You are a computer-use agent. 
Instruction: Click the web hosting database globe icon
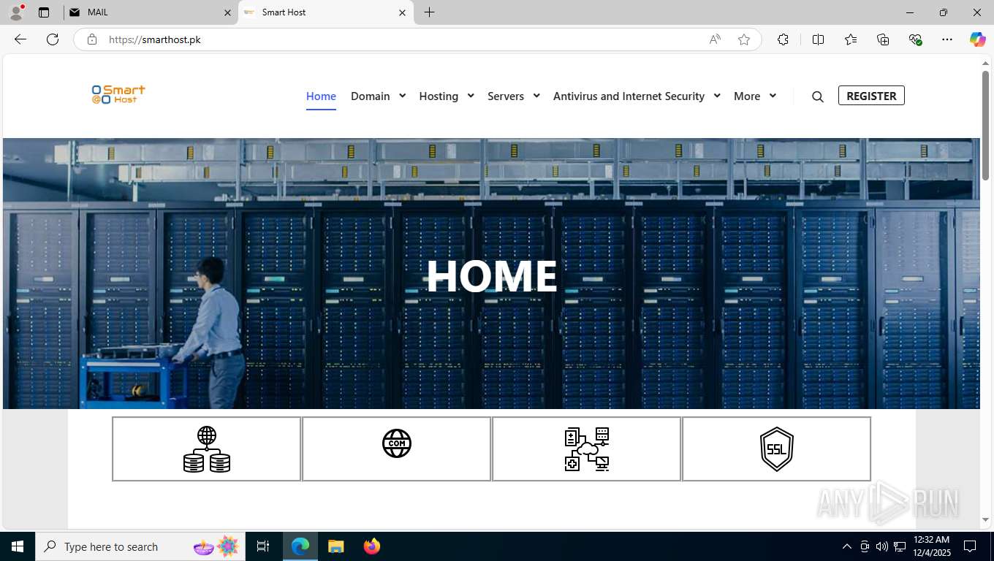[207, 449]
